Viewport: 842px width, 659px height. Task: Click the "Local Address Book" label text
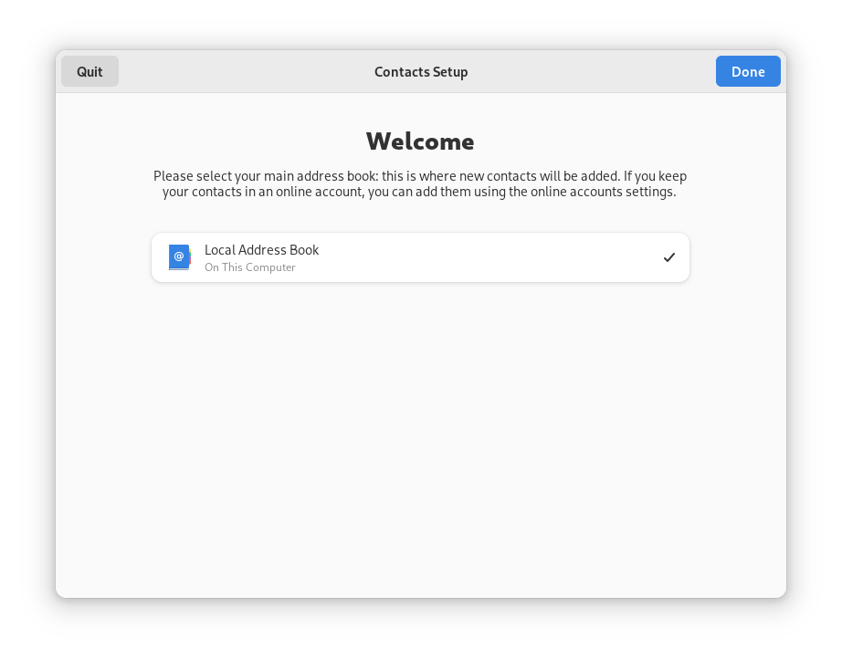(x=261, y=250)
